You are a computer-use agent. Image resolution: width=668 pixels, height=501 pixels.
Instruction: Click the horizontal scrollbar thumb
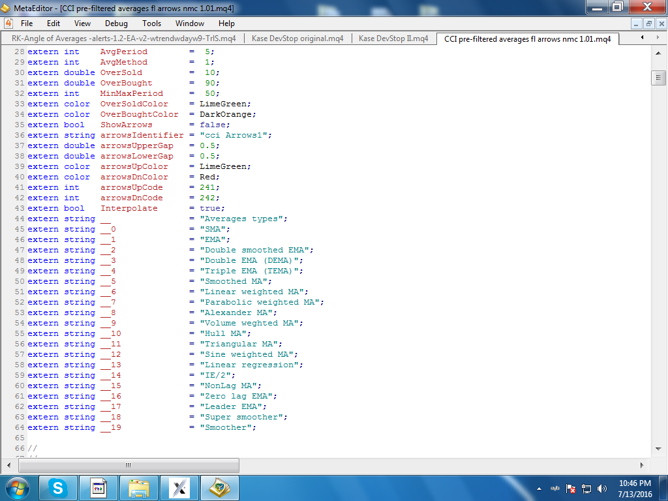[129, 465]
